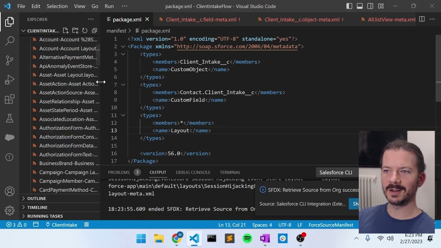Close the package.xml tab
The height and width of the screenshot is (248, 441).
(x=147, y=19)
